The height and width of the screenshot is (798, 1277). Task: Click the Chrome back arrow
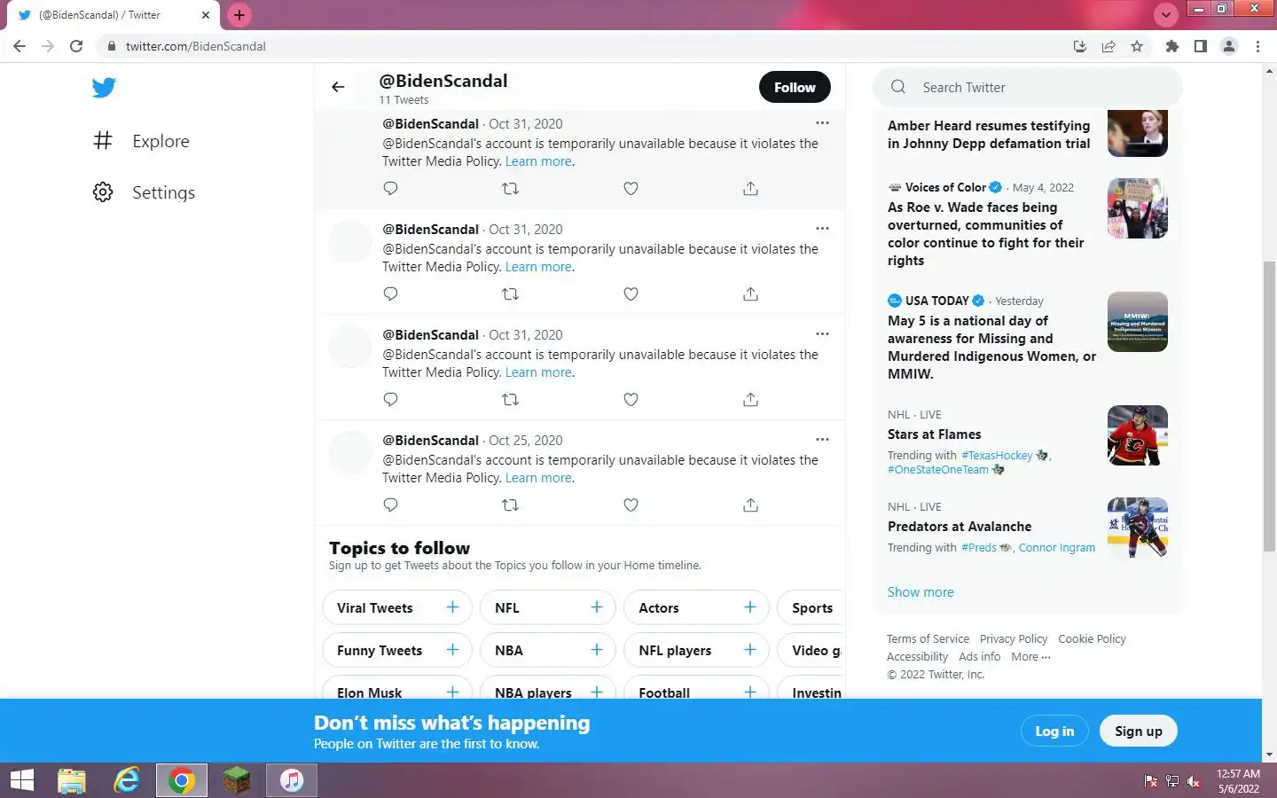coord(20,46)
